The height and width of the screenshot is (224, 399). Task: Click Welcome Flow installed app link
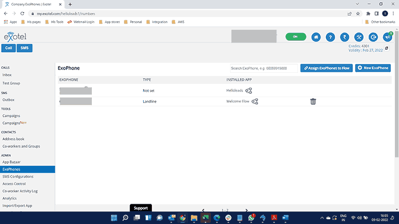click(x=238, y=101)
